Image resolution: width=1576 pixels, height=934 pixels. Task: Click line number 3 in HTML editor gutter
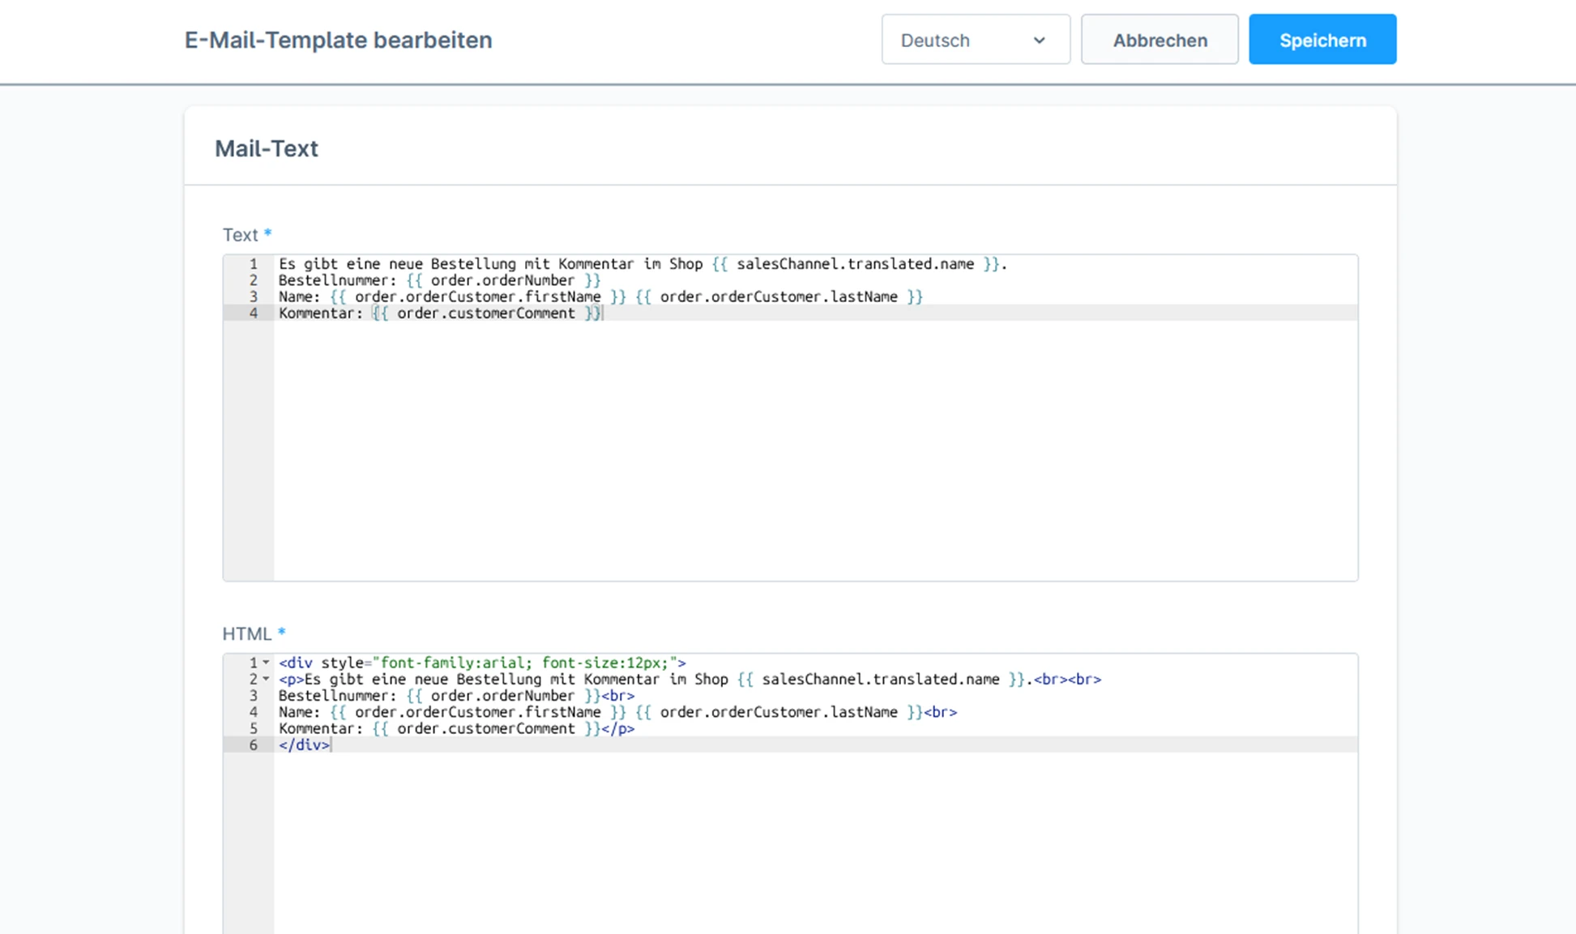pyautogui.click(x=254, y=696)
